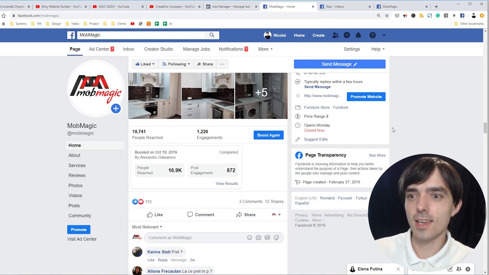Expand the Help dropdown

tap(378, 49)
